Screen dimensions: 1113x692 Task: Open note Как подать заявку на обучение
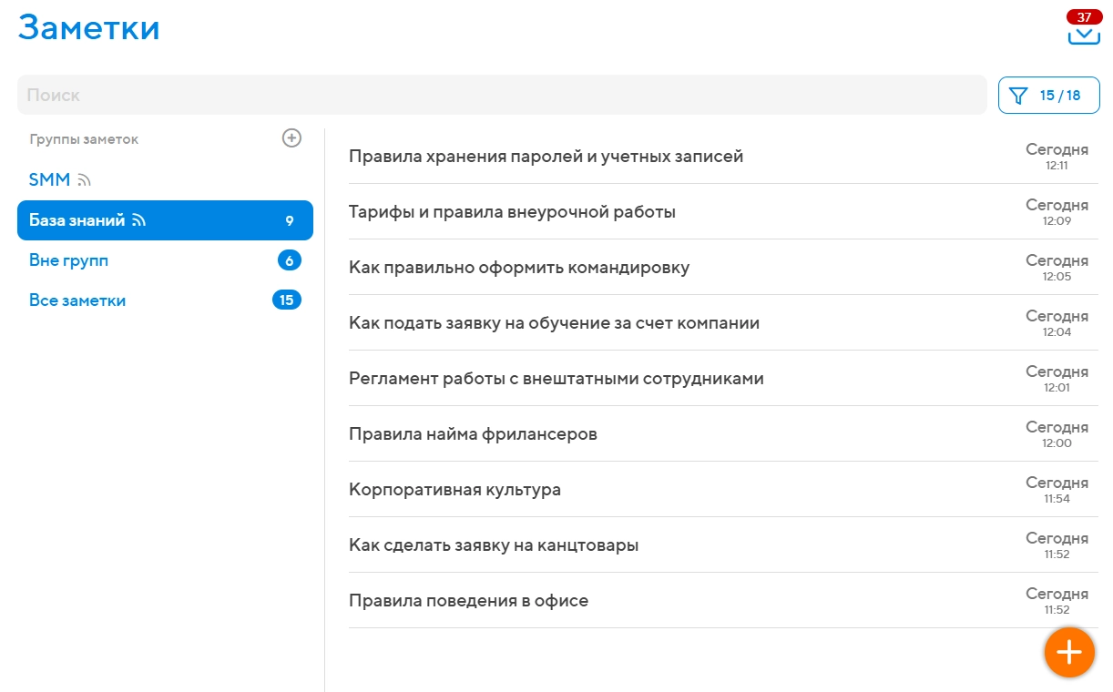click(723, 322)
